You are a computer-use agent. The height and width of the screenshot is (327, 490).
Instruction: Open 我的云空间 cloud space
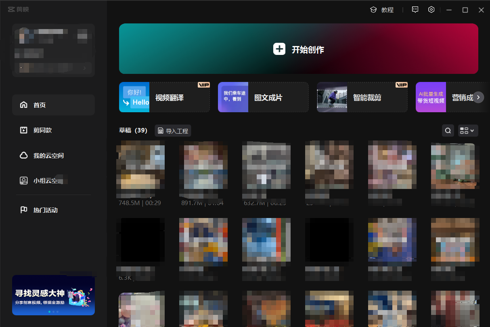(53, 155)
